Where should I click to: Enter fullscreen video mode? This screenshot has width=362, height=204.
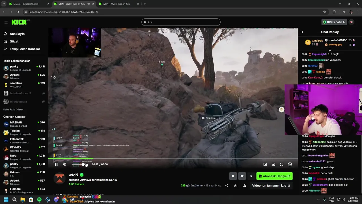(x=282, y=164)
